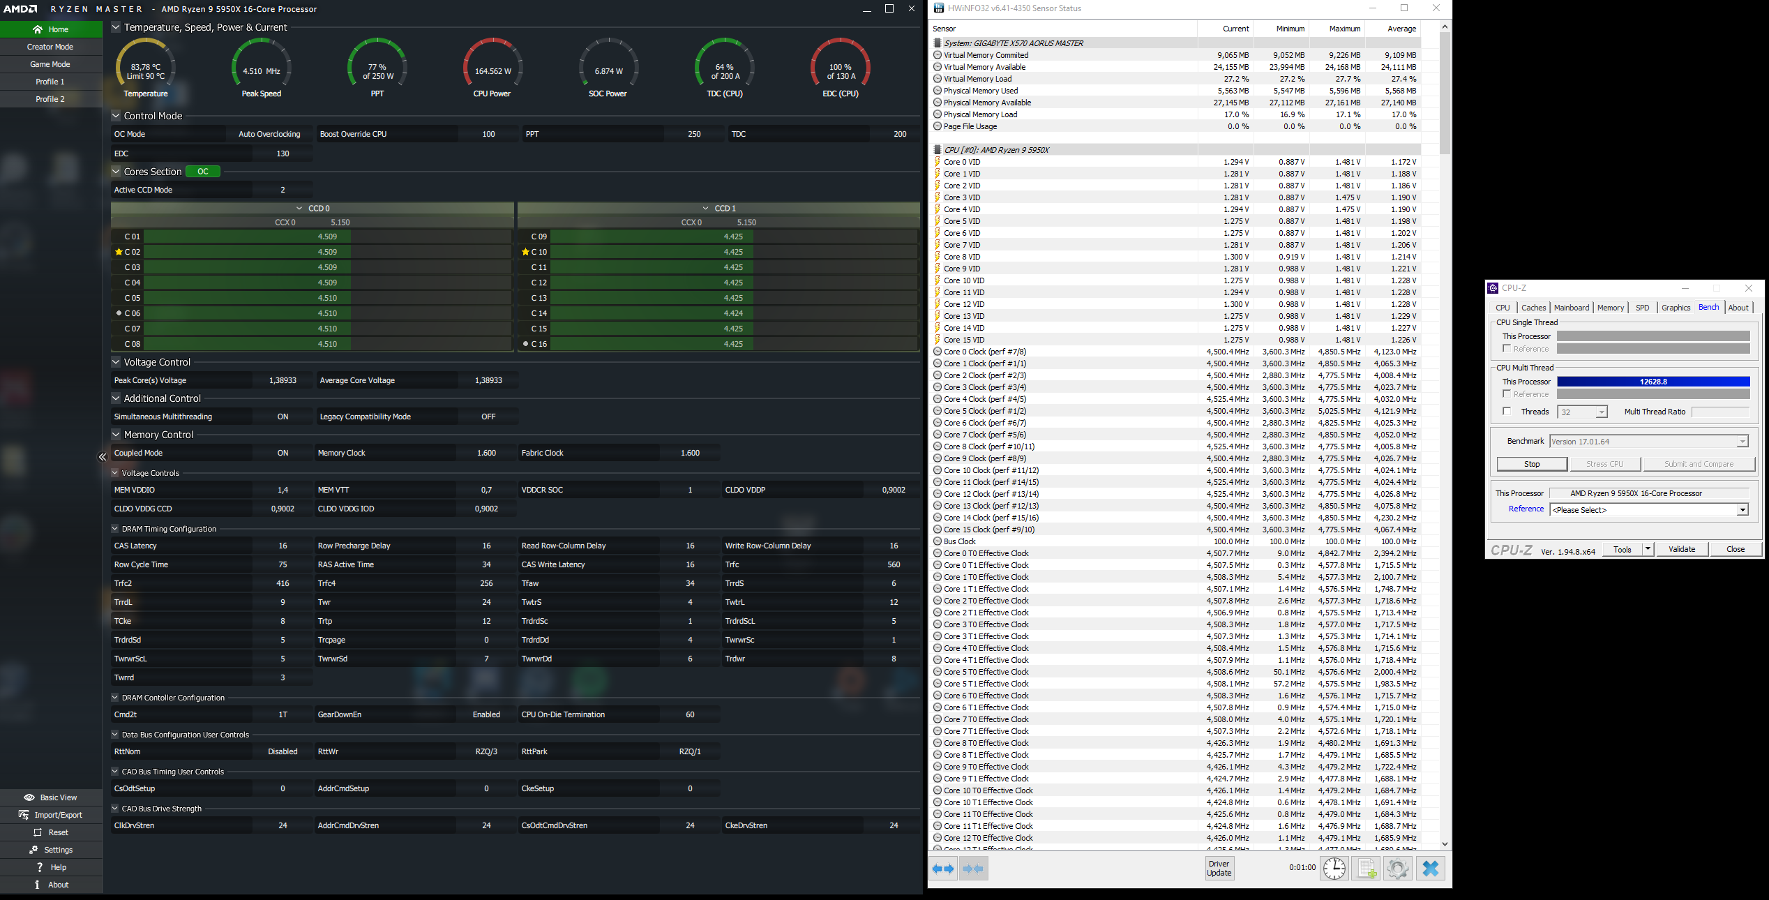Open HWiNFO sensor settings gear
This screenshot has width=1769, height=900.
click(x=1397, y=869)
